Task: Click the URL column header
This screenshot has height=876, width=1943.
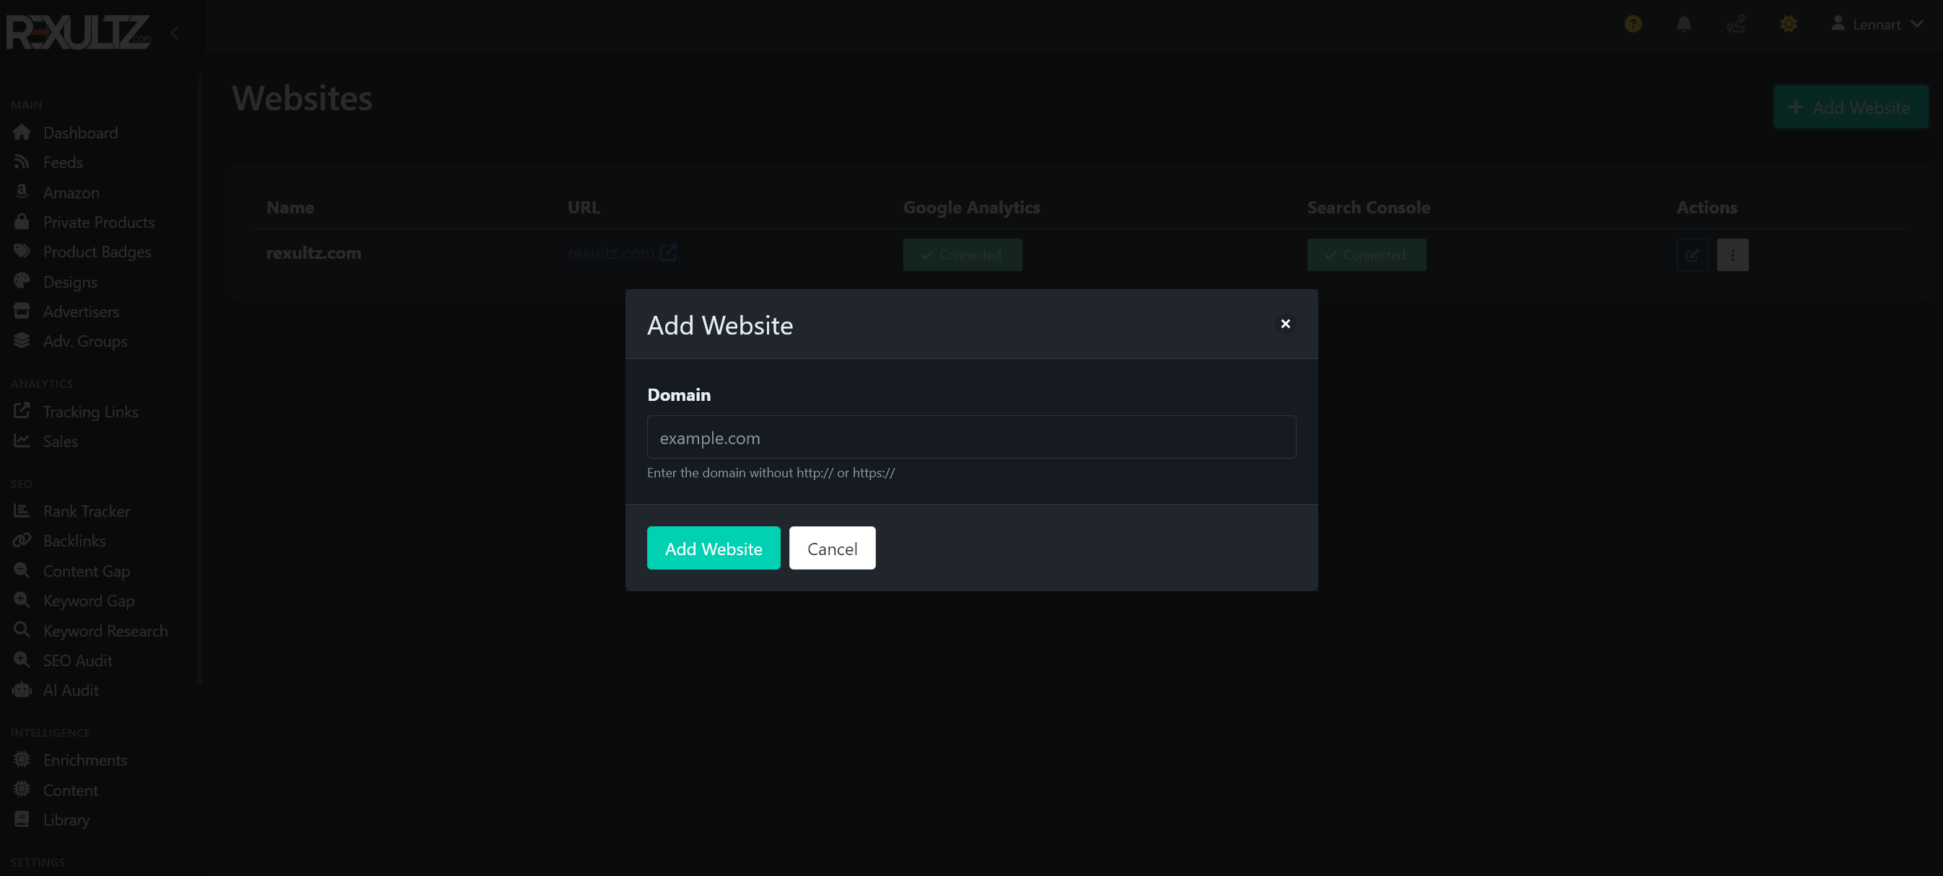Action: click(x=583, y=208)
